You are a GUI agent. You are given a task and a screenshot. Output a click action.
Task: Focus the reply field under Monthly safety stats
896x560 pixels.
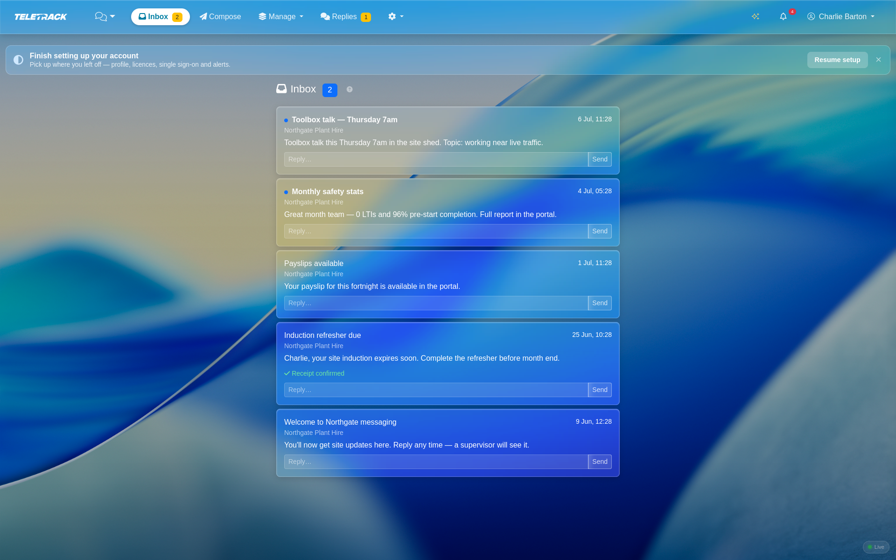[436, 231]
